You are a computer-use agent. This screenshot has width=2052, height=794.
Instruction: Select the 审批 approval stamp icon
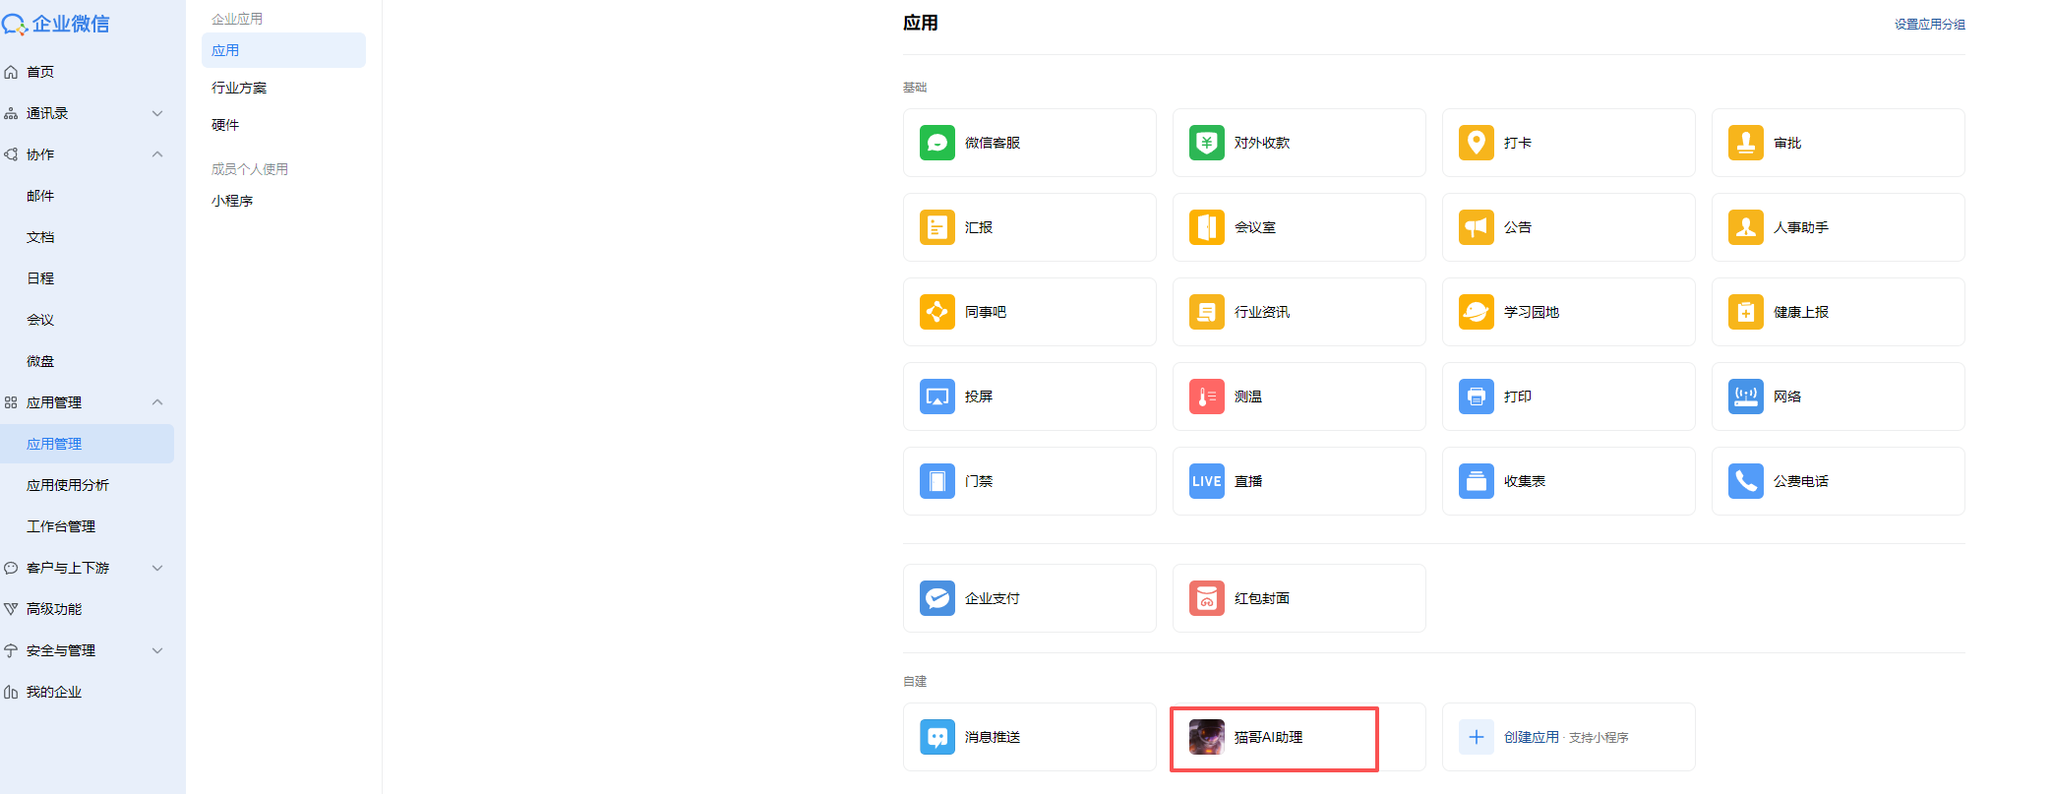click(x=1745, y=143)
